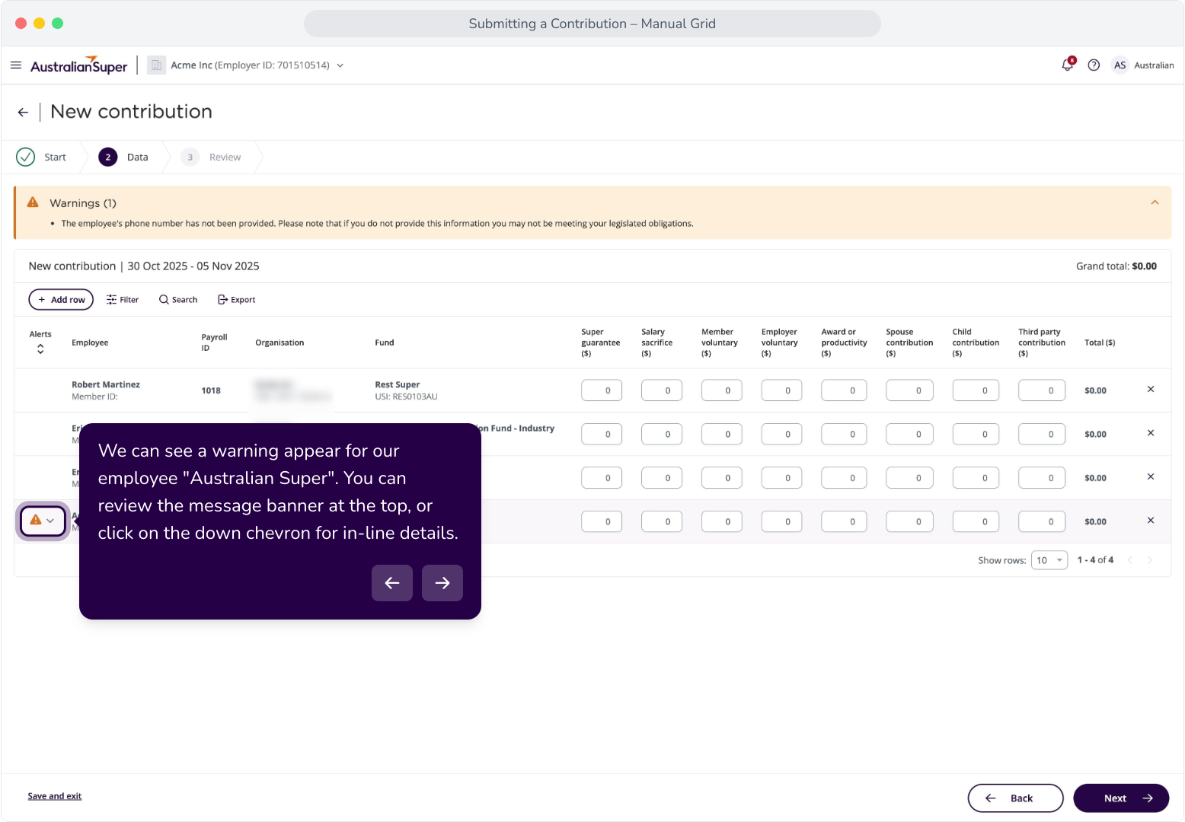
Task: Go to next page of rows
Action: point(1150,560)
